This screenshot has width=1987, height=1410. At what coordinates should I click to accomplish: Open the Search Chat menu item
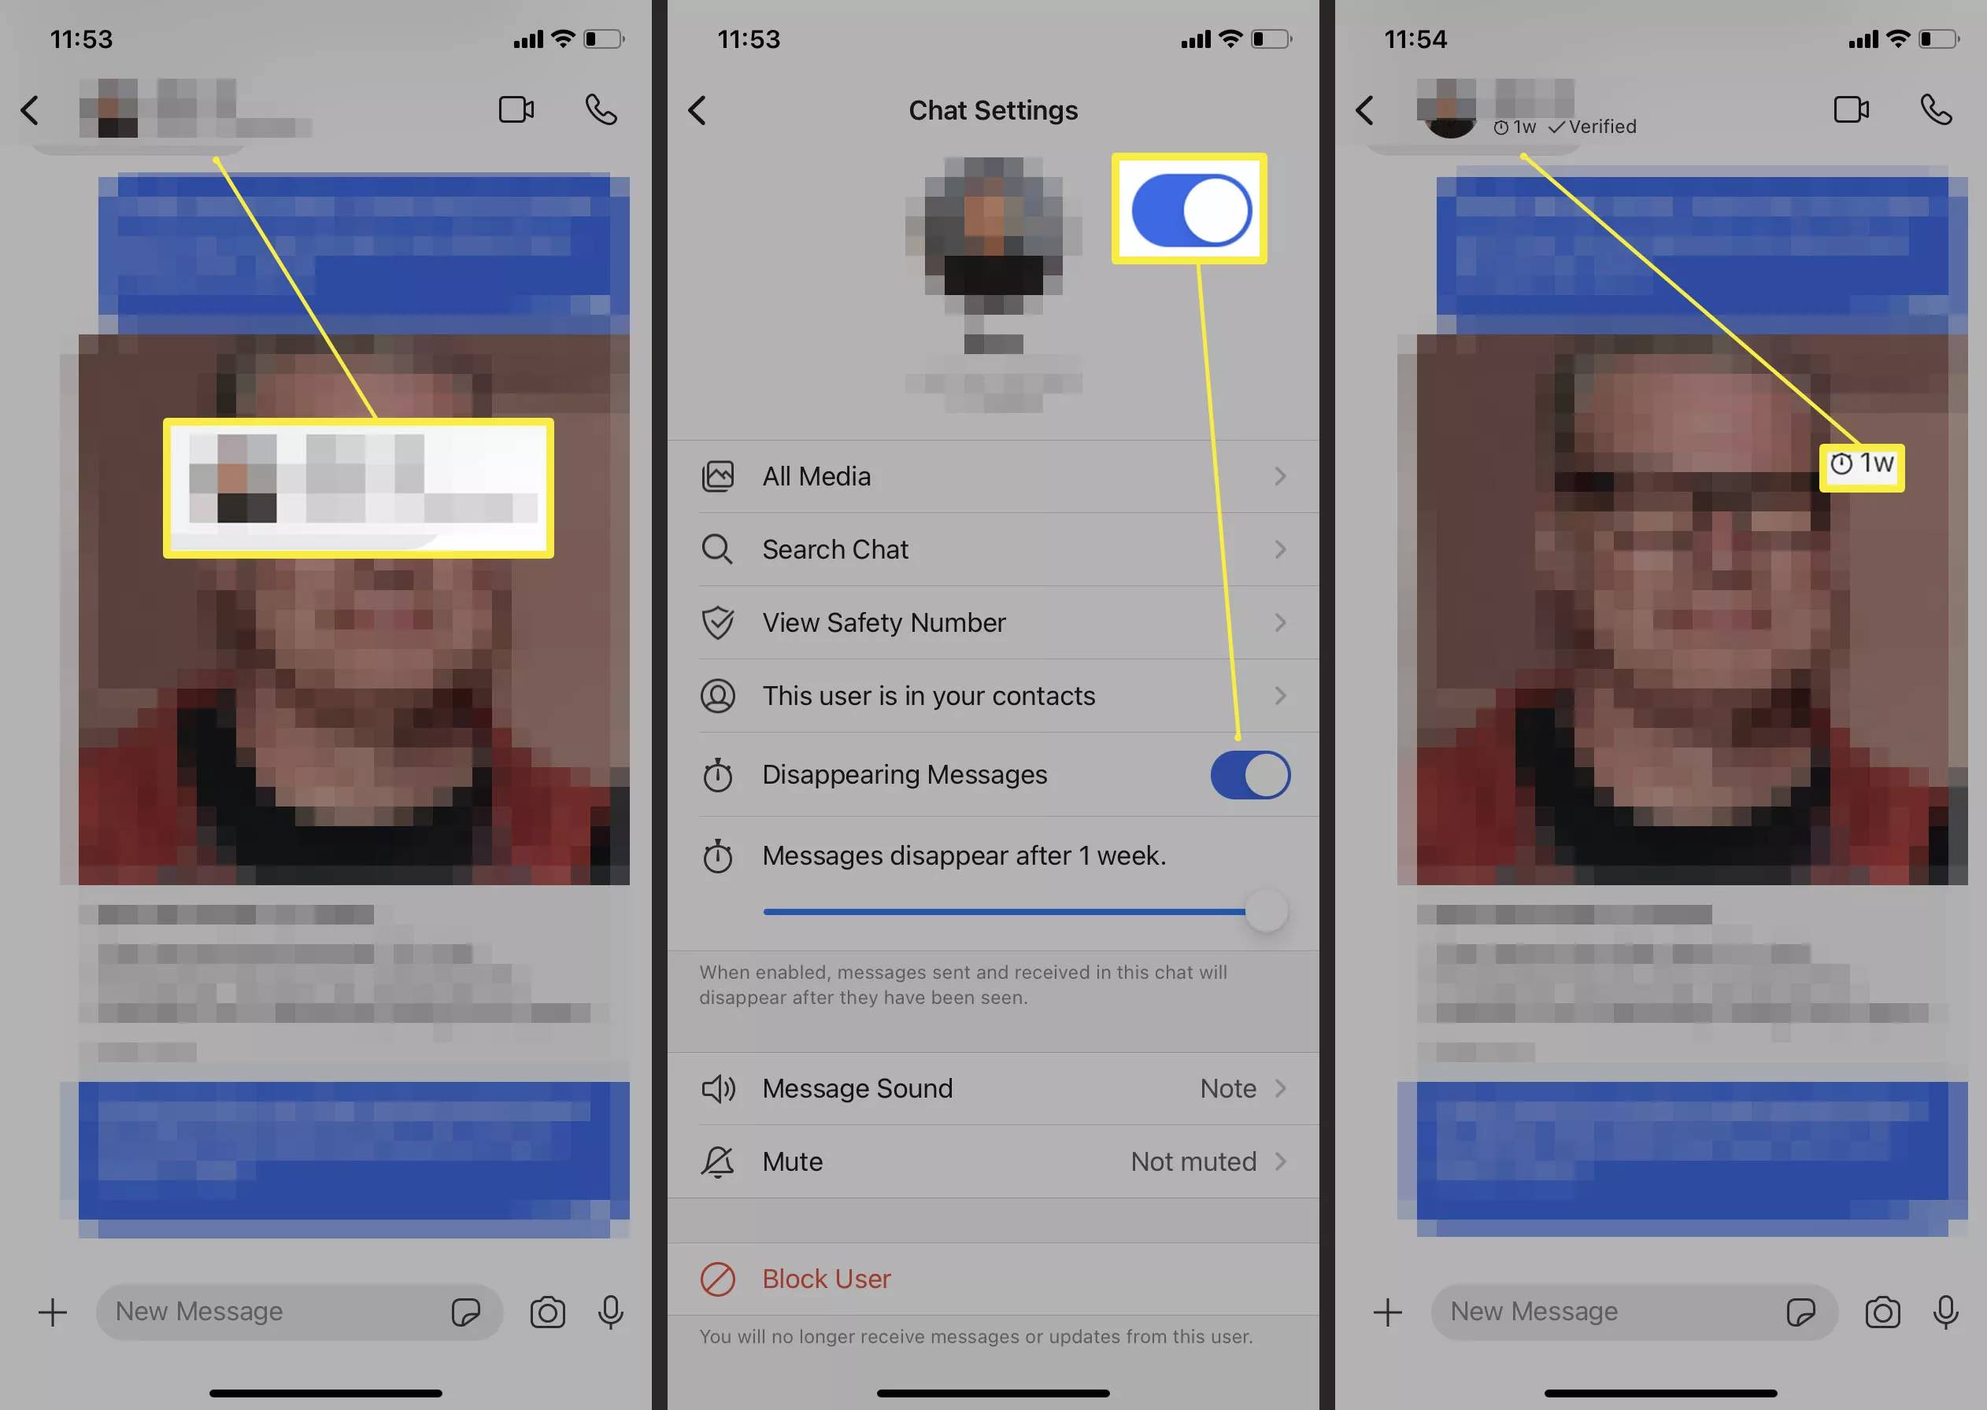tap(992, 548)
